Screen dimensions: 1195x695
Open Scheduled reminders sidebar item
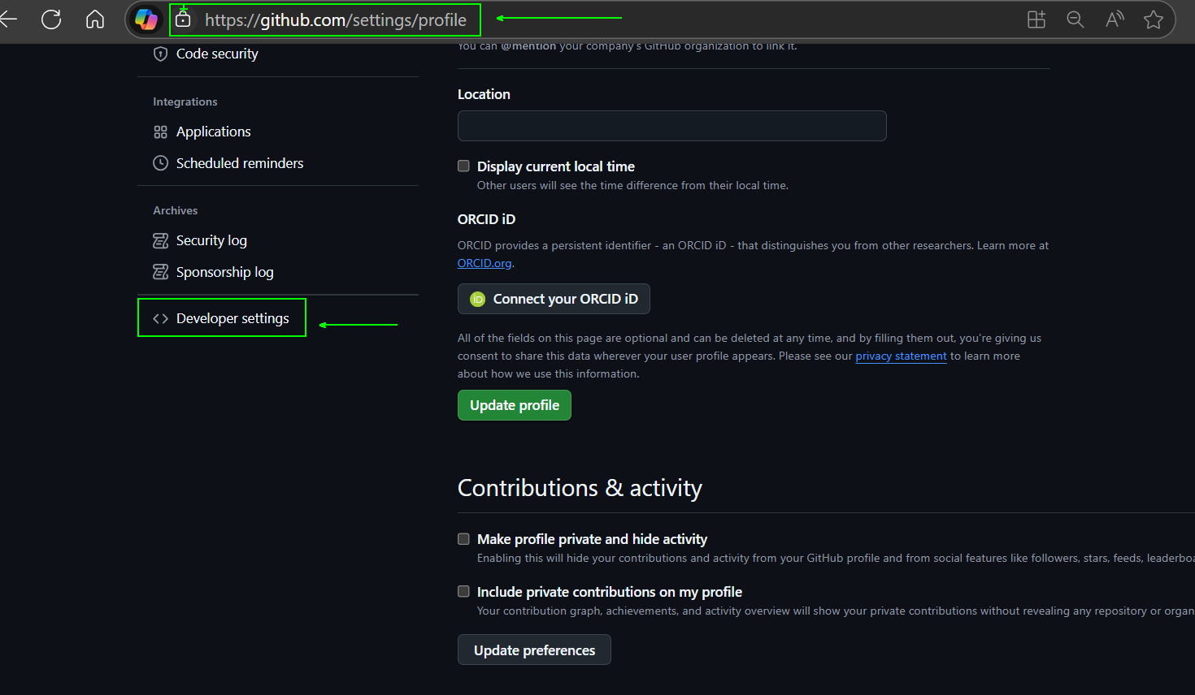pyautogui.click(x=239, y=163)
